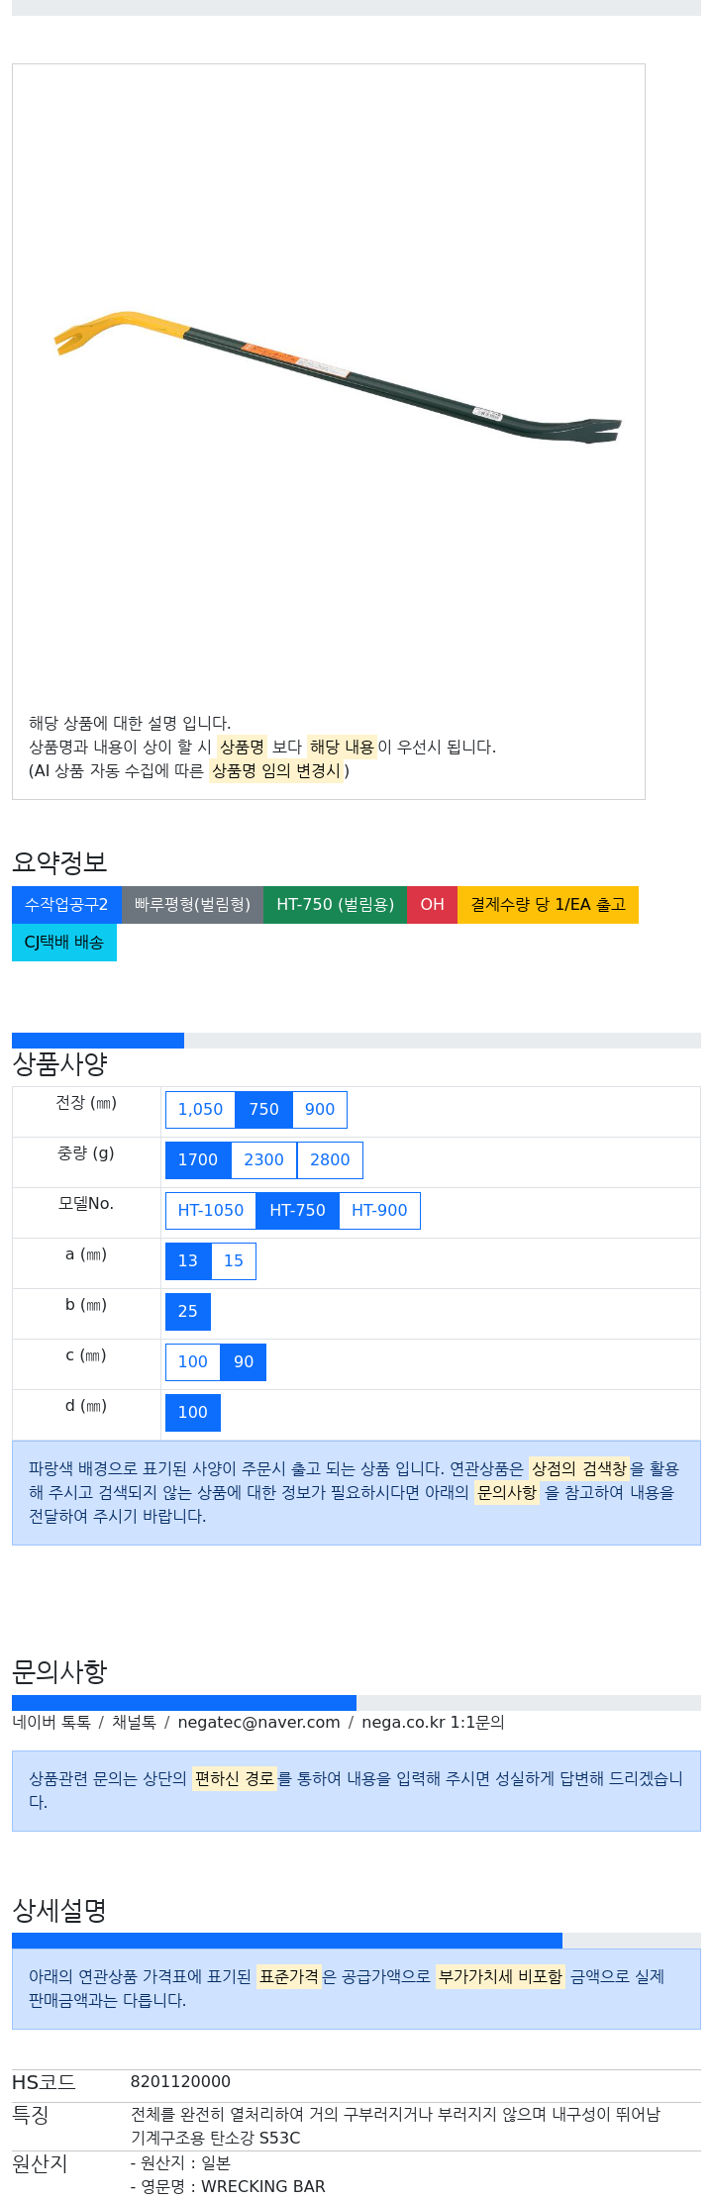Choose the 2800 weight option
The image size is (713, 2199).
click(x=330, y=1160)
